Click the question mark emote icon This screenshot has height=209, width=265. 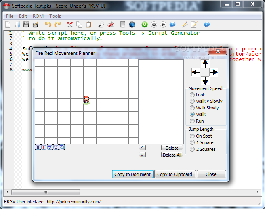[x=50, y=147]
